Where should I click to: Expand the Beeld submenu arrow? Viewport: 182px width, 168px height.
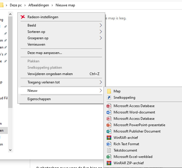click(x=101, y=25)
